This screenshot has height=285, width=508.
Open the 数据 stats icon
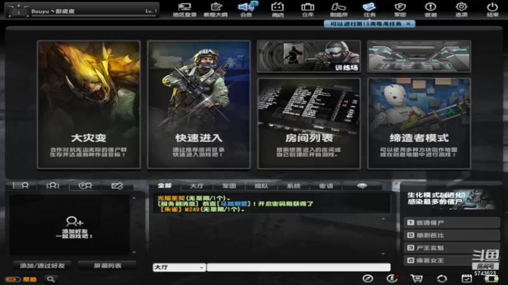431,9
